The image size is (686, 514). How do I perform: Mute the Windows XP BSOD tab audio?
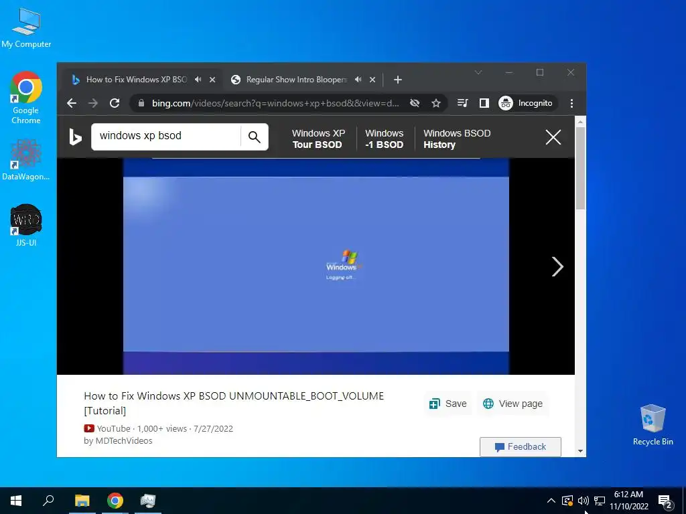(x=198, y=80)
